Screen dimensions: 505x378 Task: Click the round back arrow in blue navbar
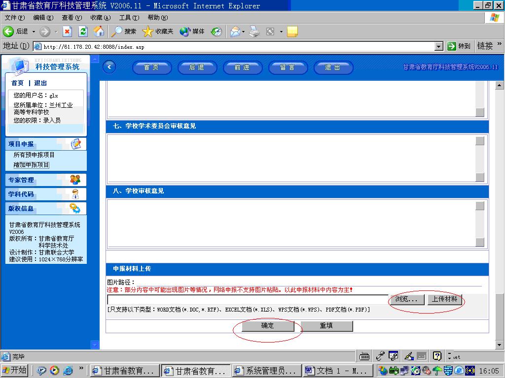click(109, 67)
